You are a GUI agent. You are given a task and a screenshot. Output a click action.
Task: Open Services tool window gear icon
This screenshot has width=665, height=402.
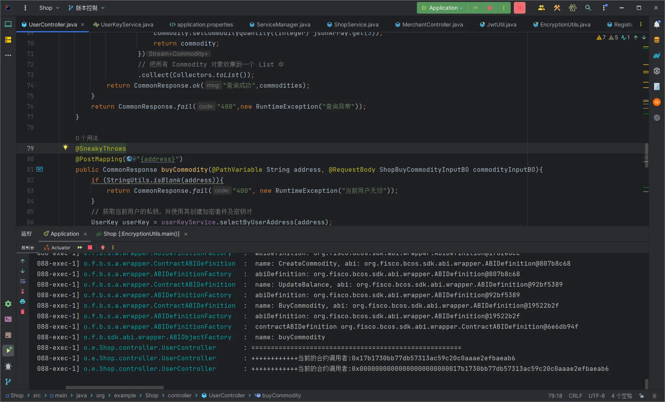[x=8, y=304]
